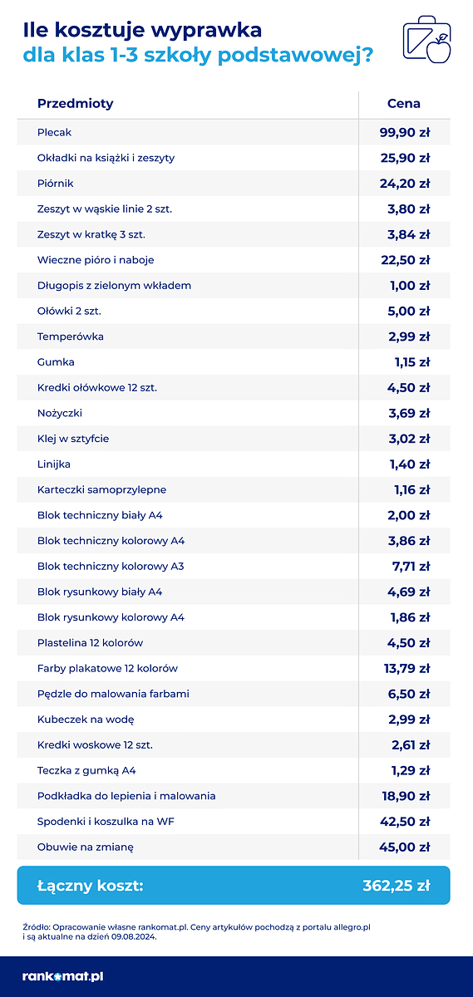Screen dimensions: 473x997
Task: Click Wieczne pióro i naboje item
Action: [x=96, y=260]
